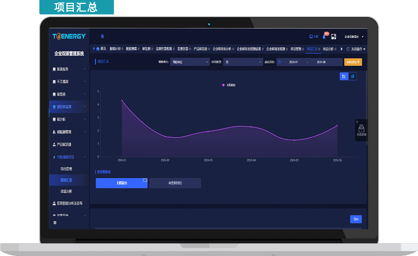
Task: Close the floating feedback widget
Action: 357,122
